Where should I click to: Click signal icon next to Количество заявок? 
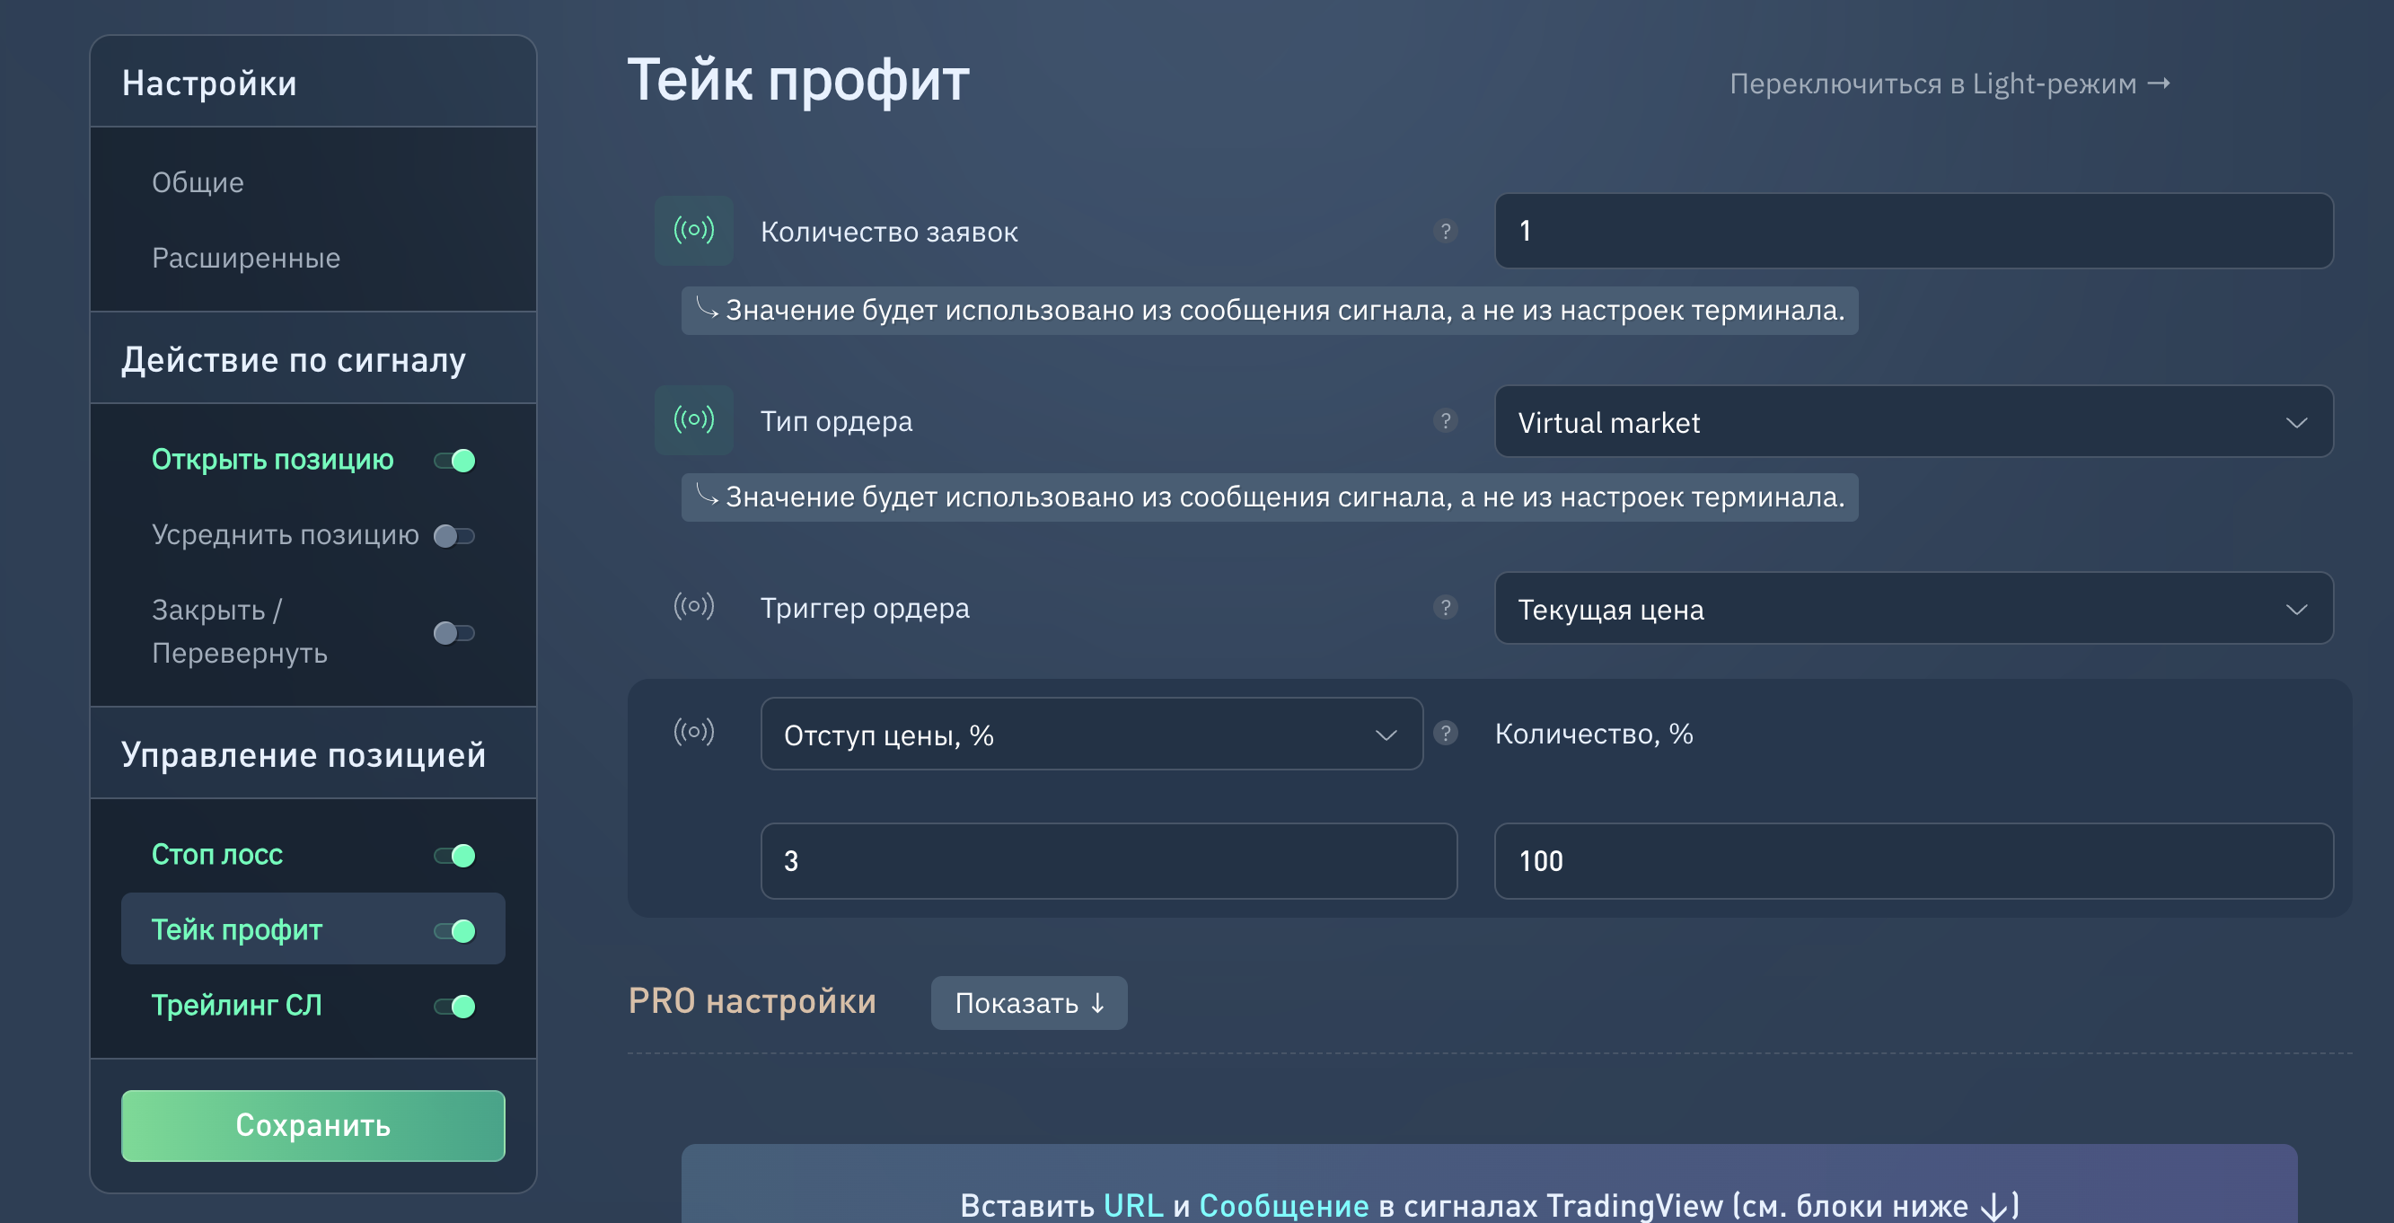click(693, 231)
